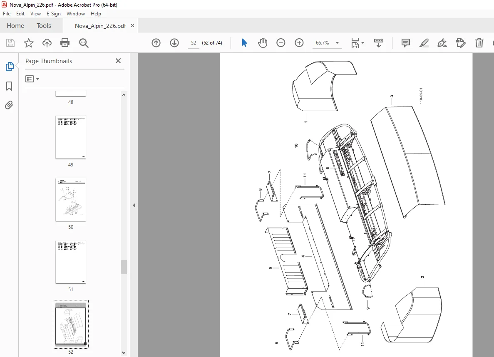Add a sticky note comment
The height and width of the screenshot is (357, 494).
406,43
